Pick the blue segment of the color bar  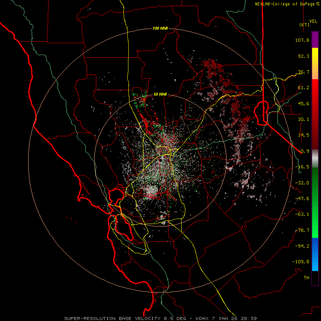tap(315, 254)
